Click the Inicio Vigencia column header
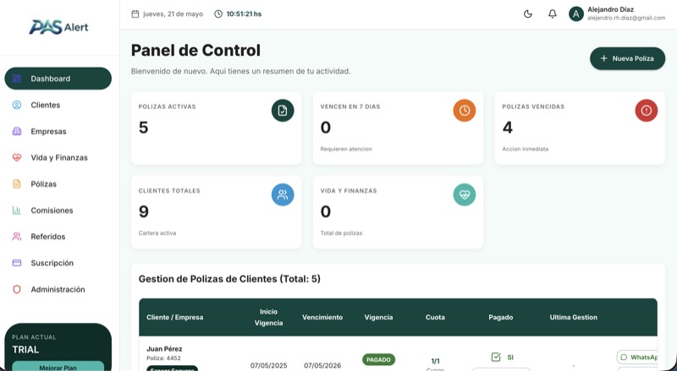677x371 pixels. coord(268,317)
